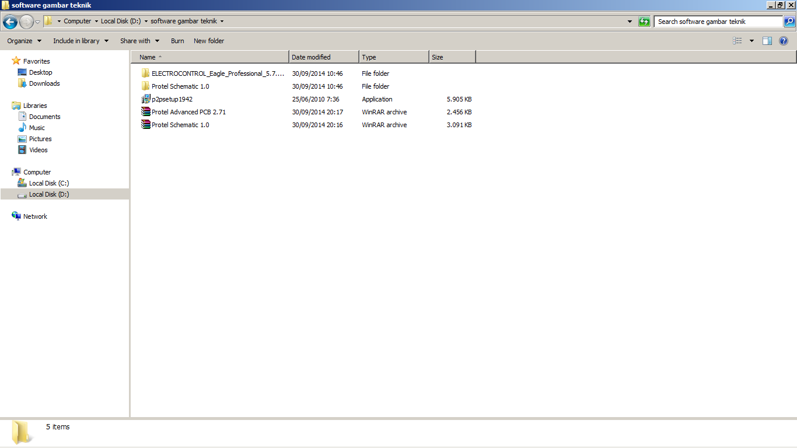The width and height of the screenshot is (797, 448).
Task: Click the large folder icon in details pane
Action: click(x=22, y=433)
